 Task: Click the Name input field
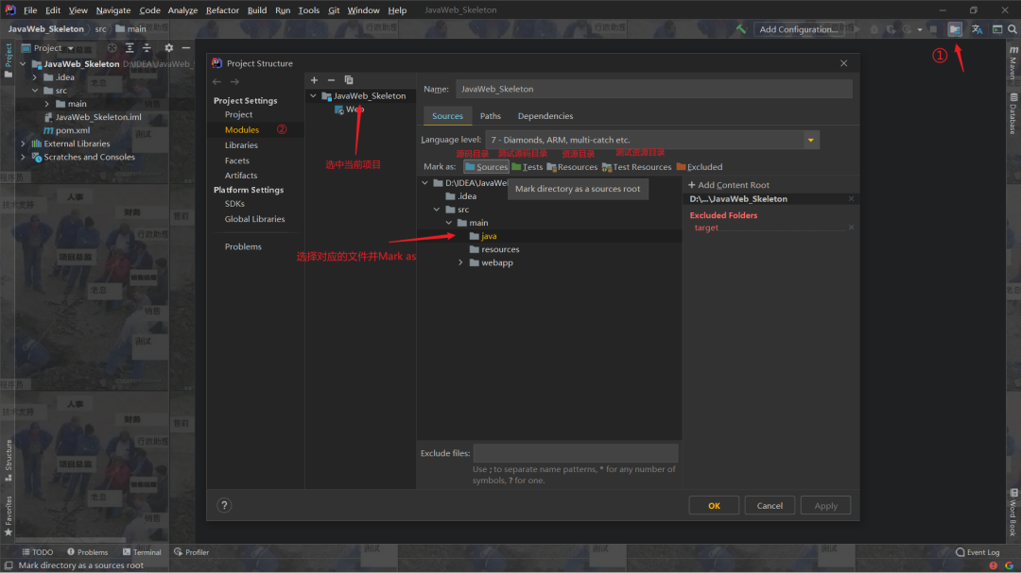[x=654, y=89]
